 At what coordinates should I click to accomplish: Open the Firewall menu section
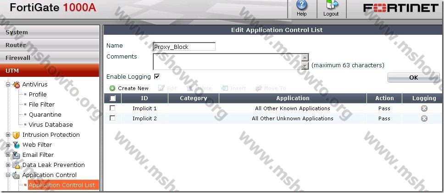click(50, 58)
